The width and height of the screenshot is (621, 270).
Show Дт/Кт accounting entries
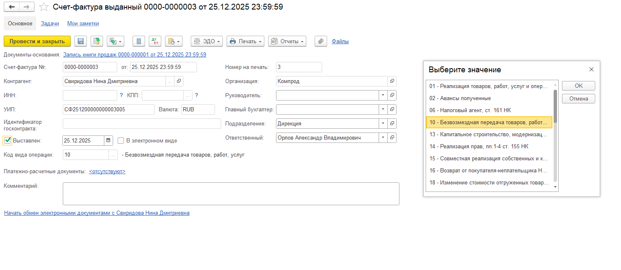(x=155, y=41)
